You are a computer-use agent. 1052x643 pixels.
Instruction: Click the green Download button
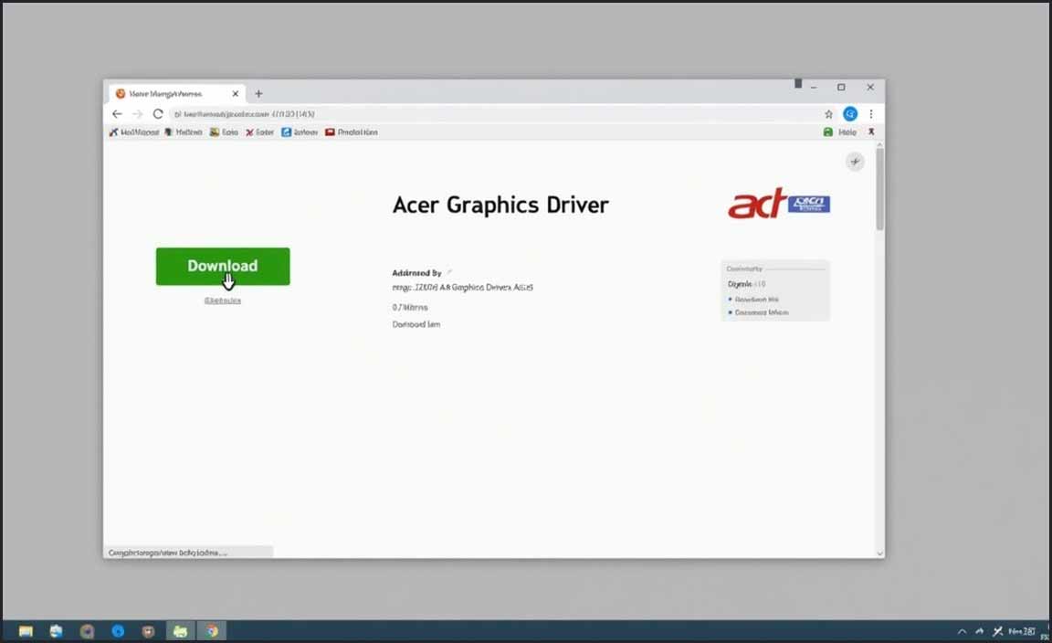click(x=223, y=266)
